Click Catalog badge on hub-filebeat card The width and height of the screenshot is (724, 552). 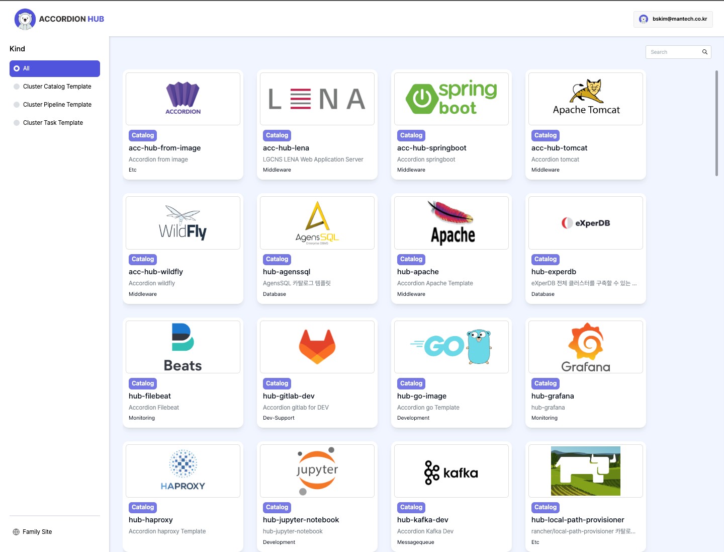click(143, 383)
